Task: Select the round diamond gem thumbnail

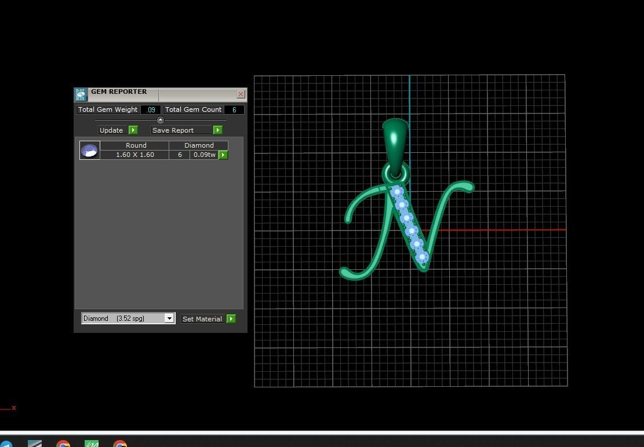Action: [x=89, y=150]
